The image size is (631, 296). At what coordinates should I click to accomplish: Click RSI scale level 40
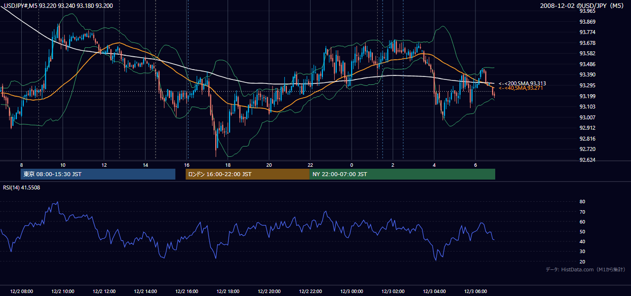click(582, 241)
